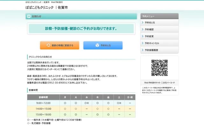The height and width of the screenshot is (128, 204).
Task: Click the arrow icon beside 予防接種履歴
Action: point(142,50)
